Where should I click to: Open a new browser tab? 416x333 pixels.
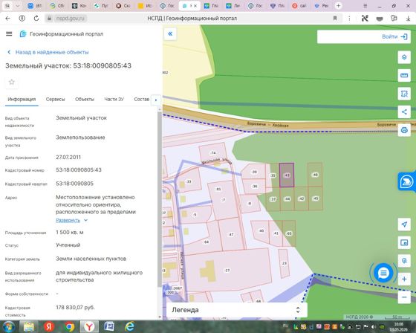[x=338, y=6]
